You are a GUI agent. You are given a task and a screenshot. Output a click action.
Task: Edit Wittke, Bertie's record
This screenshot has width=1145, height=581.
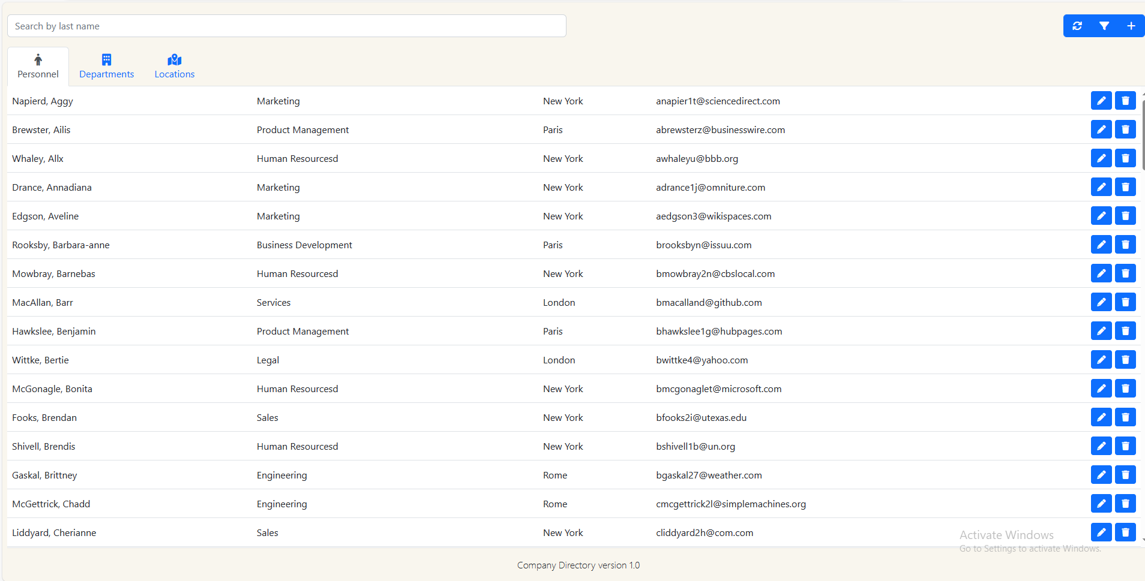click(1101, 359)
